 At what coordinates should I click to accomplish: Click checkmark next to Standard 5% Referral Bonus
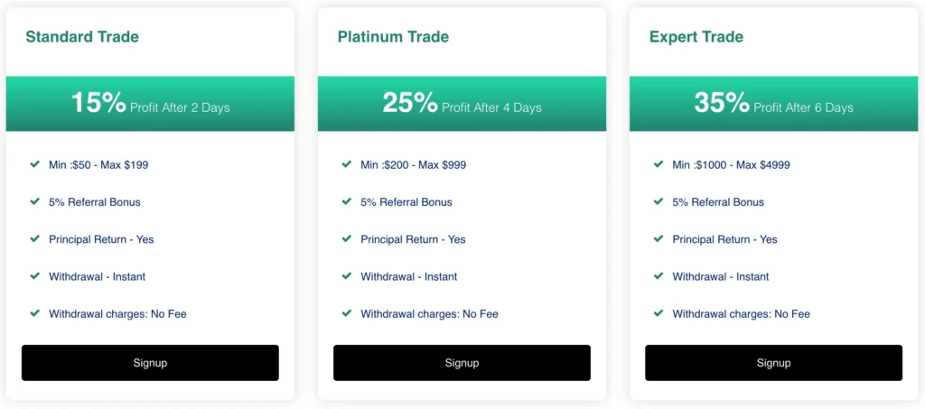(x=35, y=201)
